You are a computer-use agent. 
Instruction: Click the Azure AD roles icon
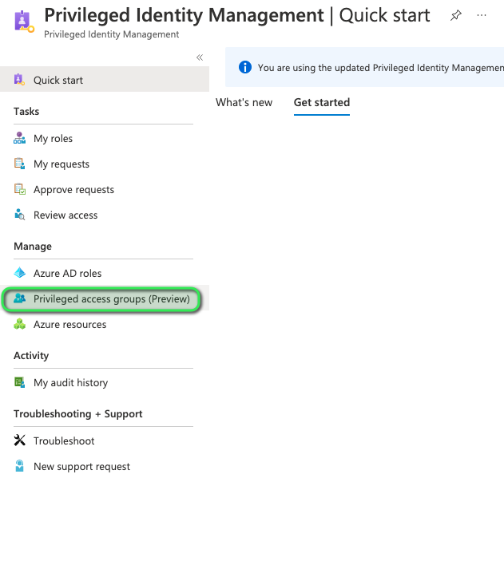click(19, 273)
